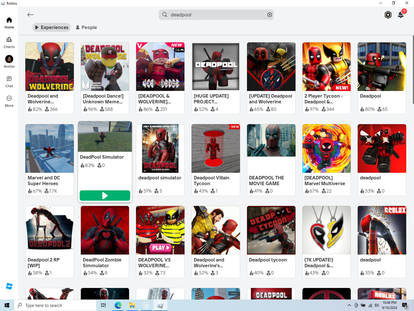Open the taskbar clock and calendar
Image resolution: width=414 pixels, height=311 pixels.
390,305
